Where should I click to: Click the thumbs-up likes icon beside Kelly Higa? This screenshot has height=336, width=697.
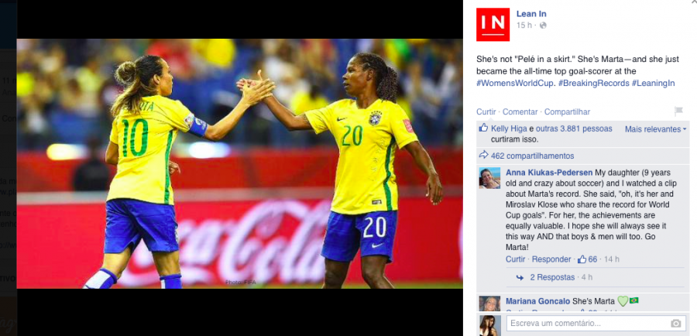point(483,128)
